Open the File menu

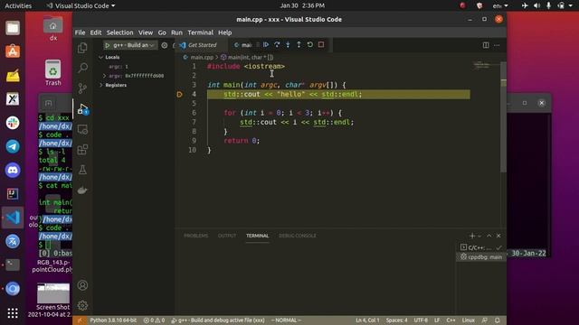click(x=80, y=32)
